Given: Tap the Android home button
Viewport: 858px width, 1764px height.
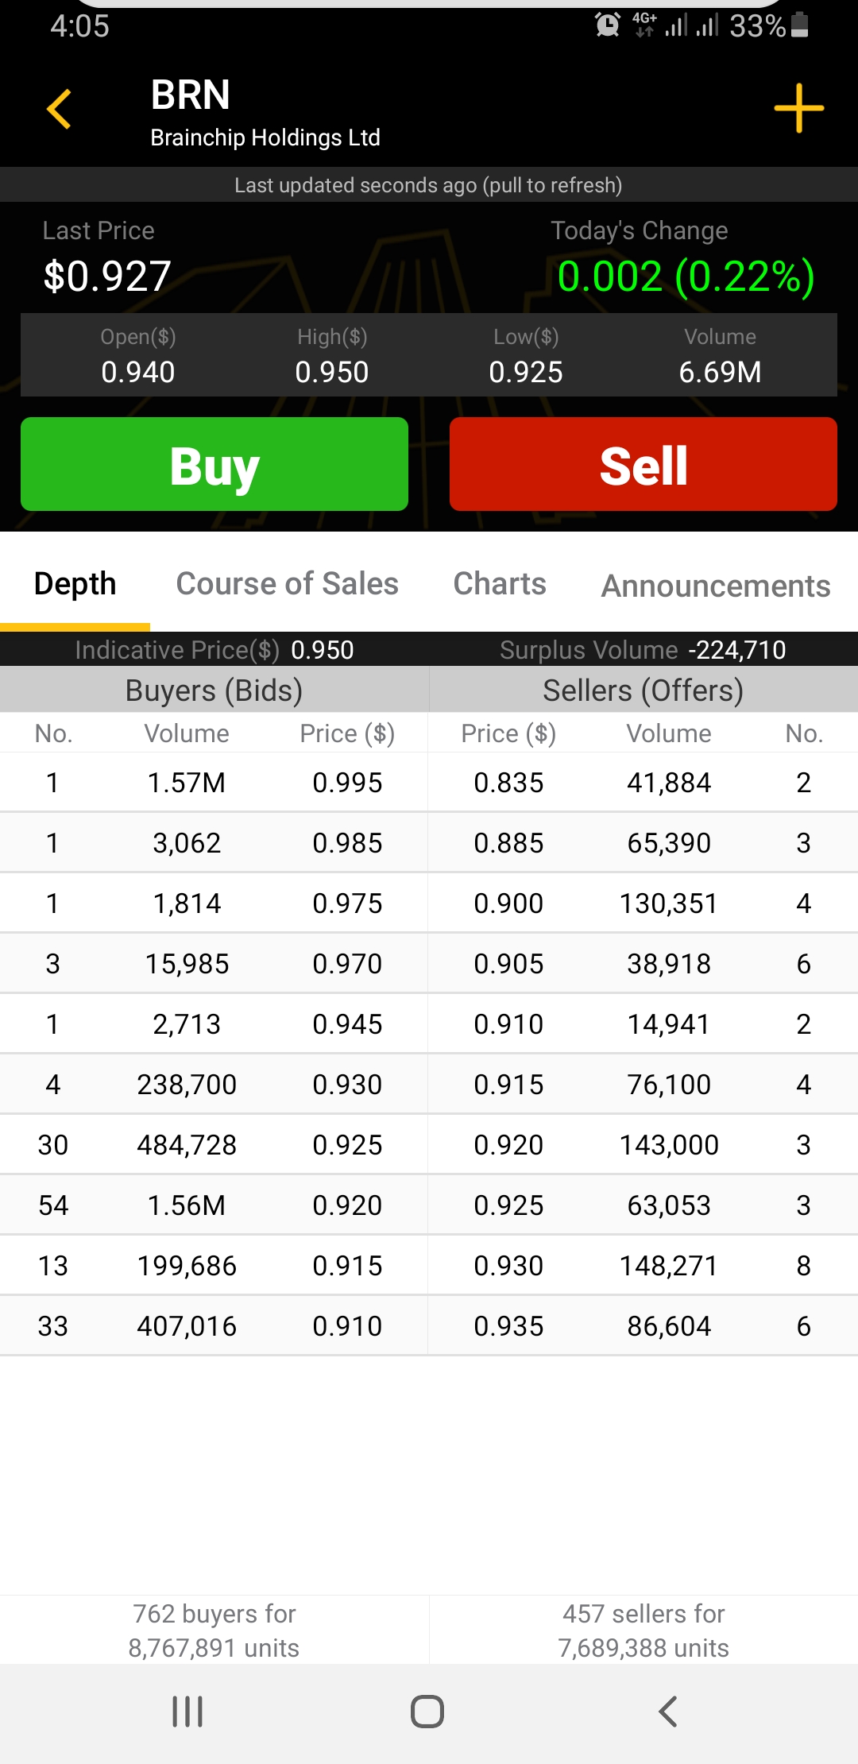Looking at the screenshot, I should point(427,1712).
